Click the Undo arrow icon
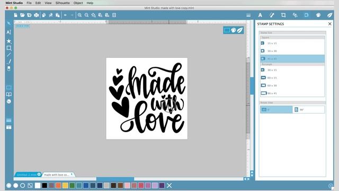 (65, 15)
